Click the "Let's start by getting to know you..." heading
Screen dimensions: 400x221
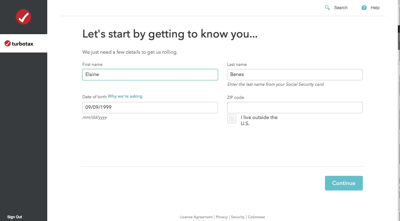(x=170, y=34)
